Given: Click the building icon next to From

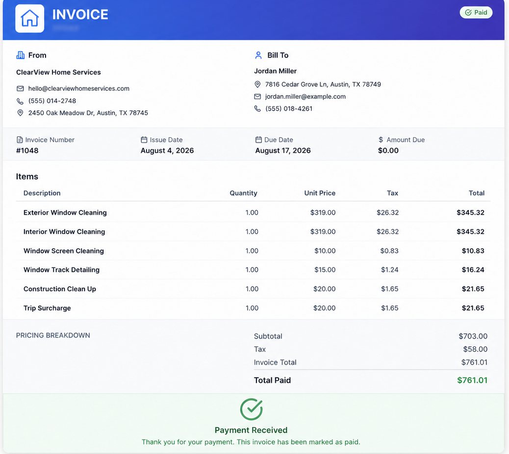Looking at the screenshot, I should click(x=21, y=55).
